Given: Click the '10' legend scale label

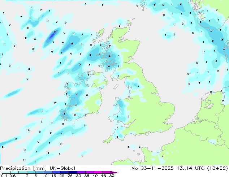Looking at the screenshot, I should (45, 176).
